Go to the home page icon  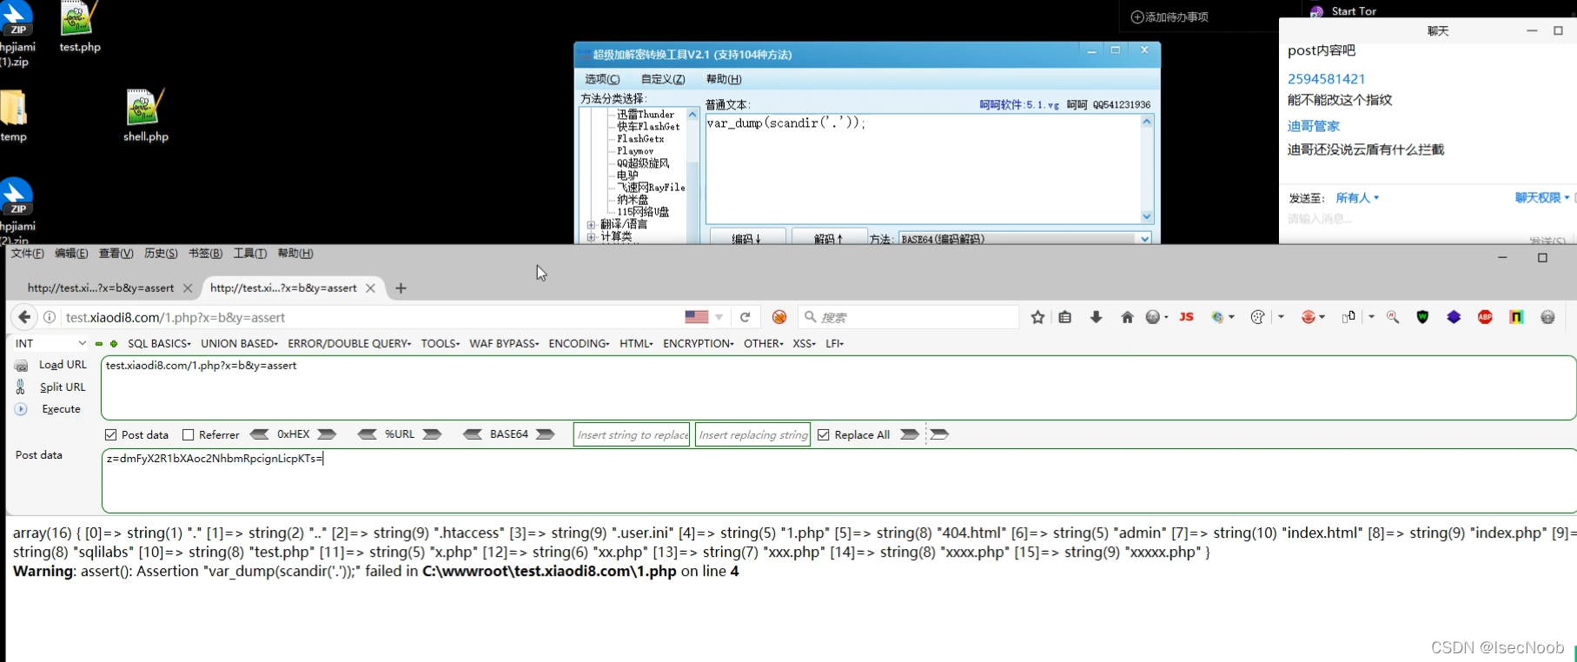(1127, 317)
